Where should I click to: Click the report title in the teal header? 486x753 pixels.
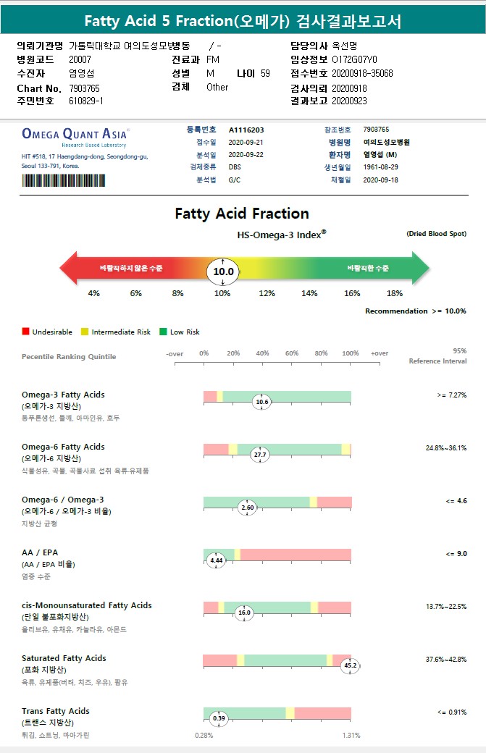[x=243, y=22]
